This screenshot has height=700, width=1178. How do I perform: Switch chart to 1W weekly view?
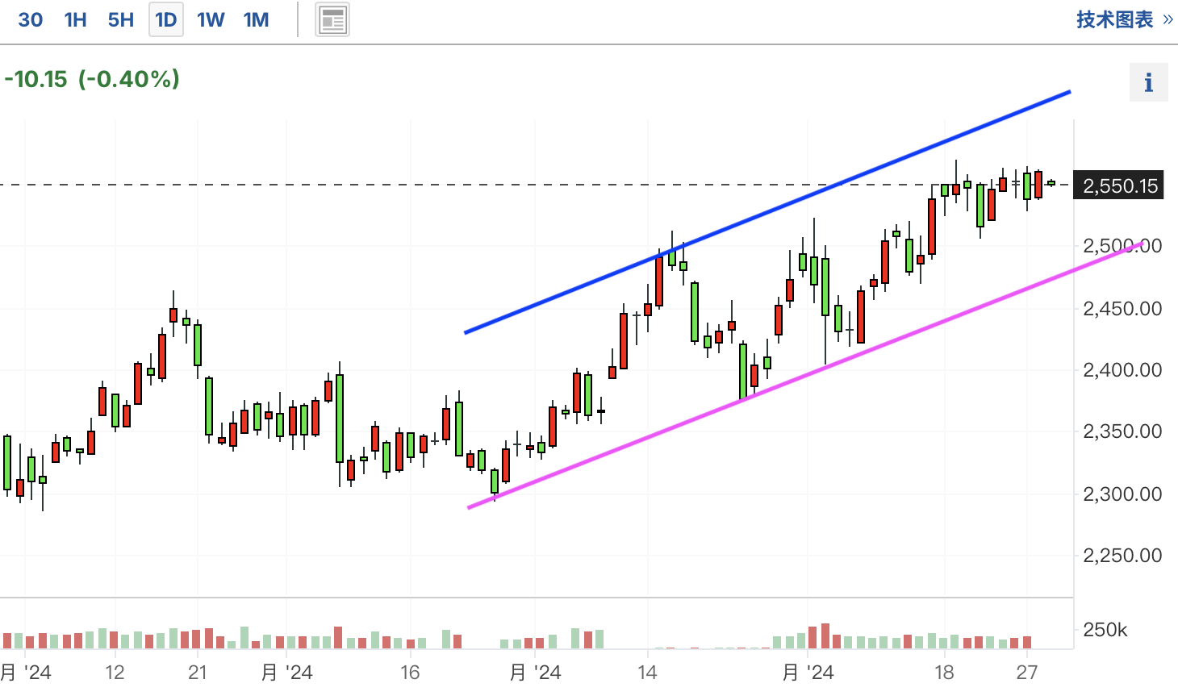tap(211, 19)
